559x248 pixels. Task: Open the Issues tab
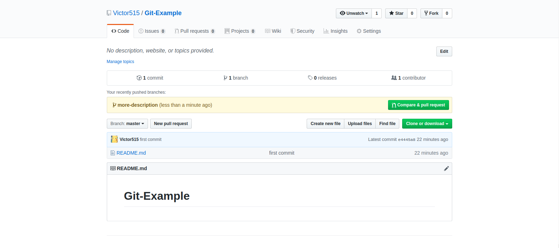point(152,31)
